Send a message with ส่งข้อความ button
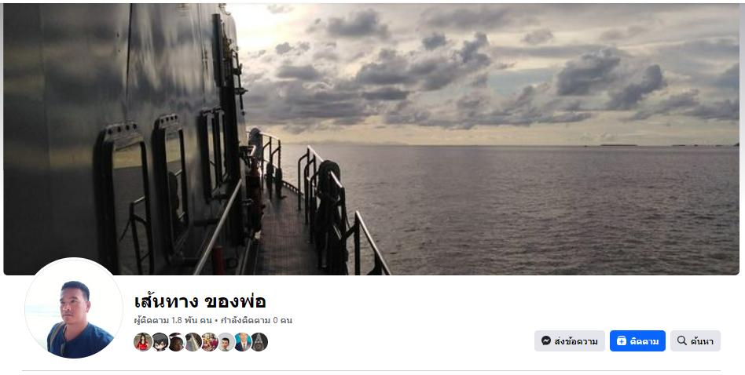The image size is (745, 375). 570,340
